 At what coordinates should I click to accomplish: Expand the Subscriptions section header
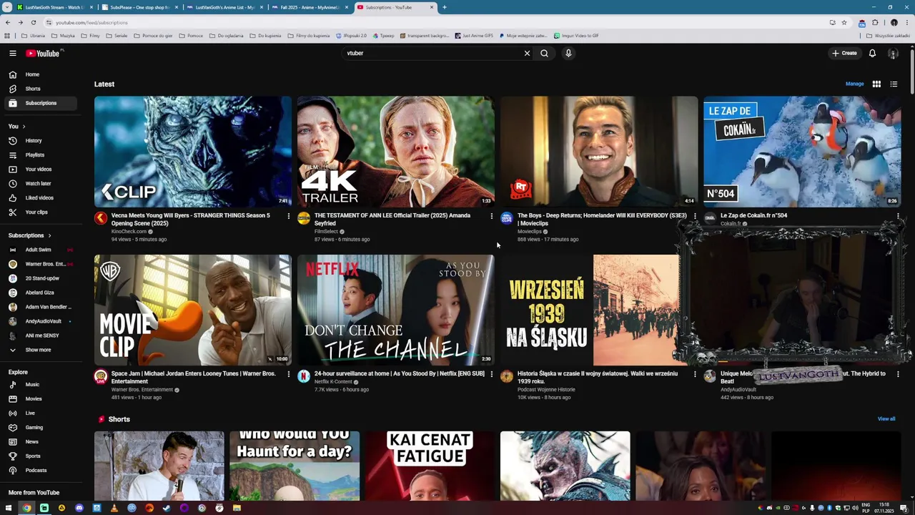click(29, 235)
